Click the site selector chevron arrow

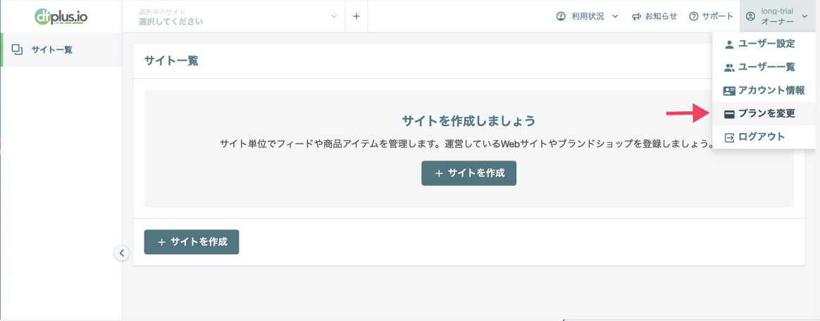pos(335,16)
